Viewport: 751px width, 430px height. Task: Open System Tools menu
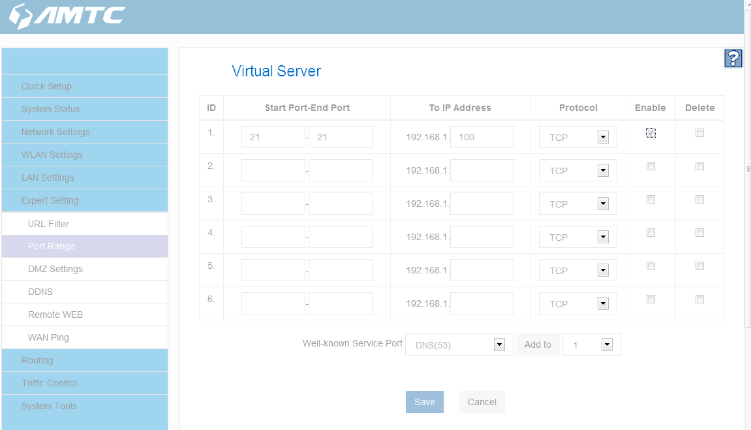pyautogui.click(x=85, y=406)
